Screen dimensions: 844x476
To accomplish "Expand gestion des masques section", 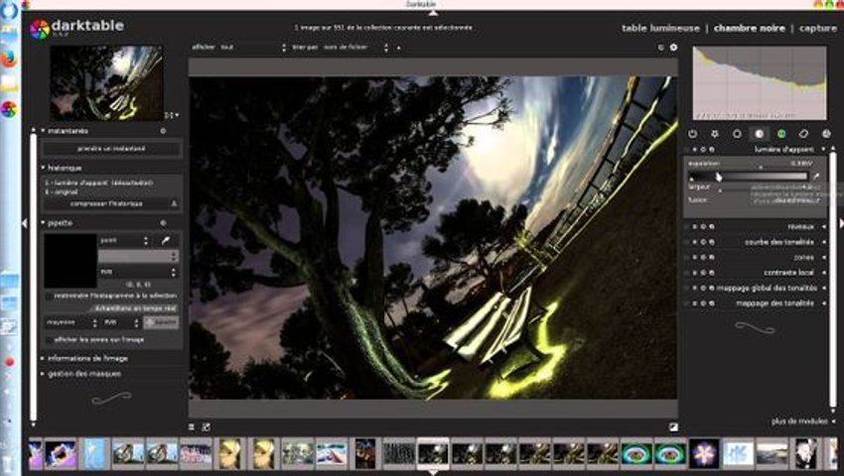I will click(43, 374).
